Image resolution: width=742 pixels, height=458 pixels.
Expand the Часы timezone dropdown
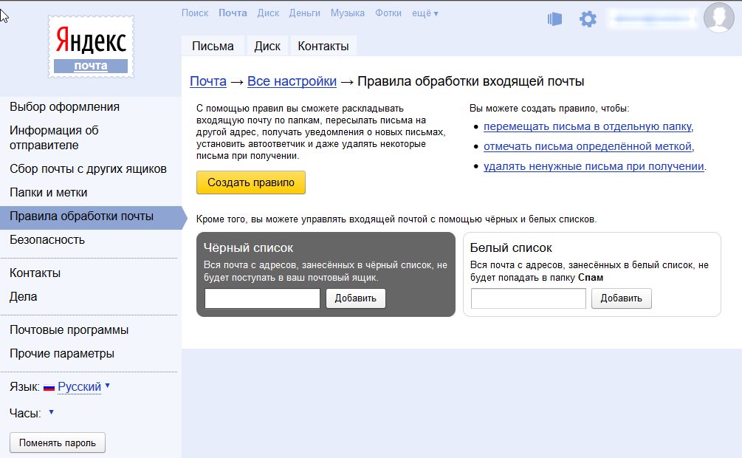[51, 412]
